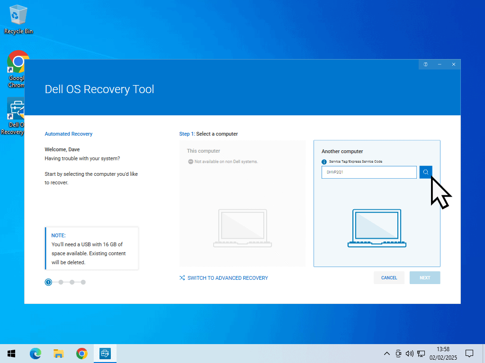485x363 pixels.
Task: Expand the hidden system tray icons chevron
Action: click(x=387, y=354)
